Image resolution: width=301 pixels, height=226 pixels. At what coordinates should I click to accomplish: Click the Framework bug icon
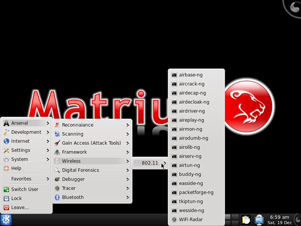pos(57,152)
